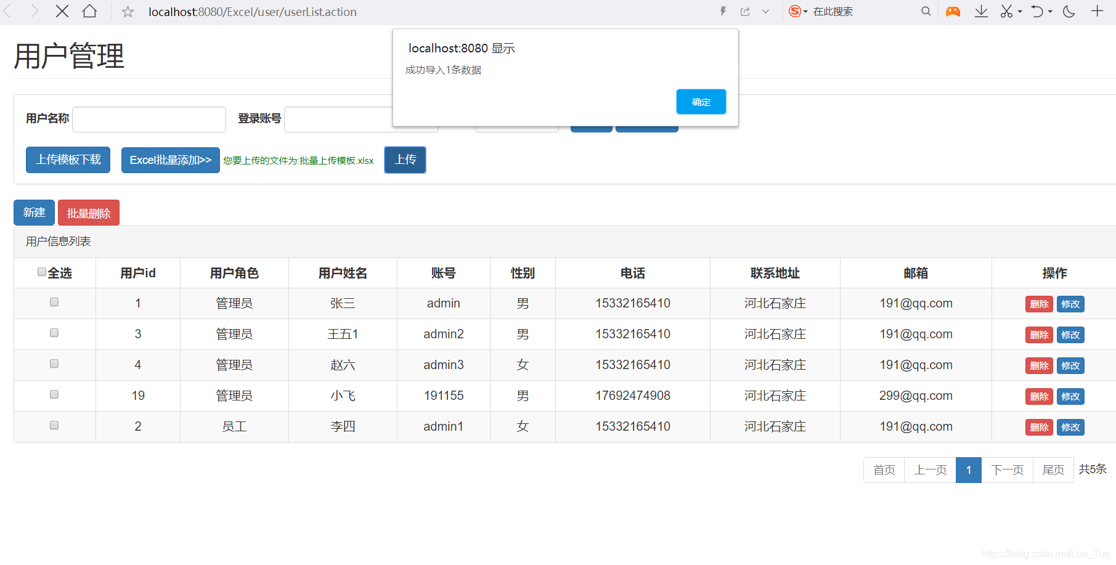
Task: Toggle night mode moon icon
Action: point(1069,11)
